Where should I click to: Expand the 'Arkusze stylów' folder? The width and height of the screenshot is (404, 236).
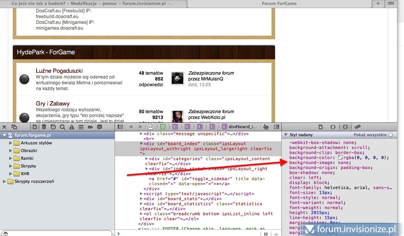pos(11,143)
